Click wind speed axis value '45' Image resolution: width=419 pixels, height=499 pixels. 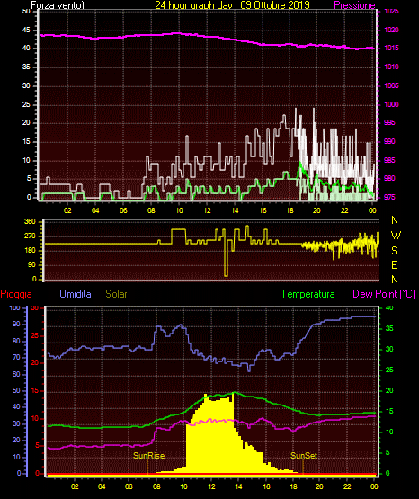[x=26, y=30]
